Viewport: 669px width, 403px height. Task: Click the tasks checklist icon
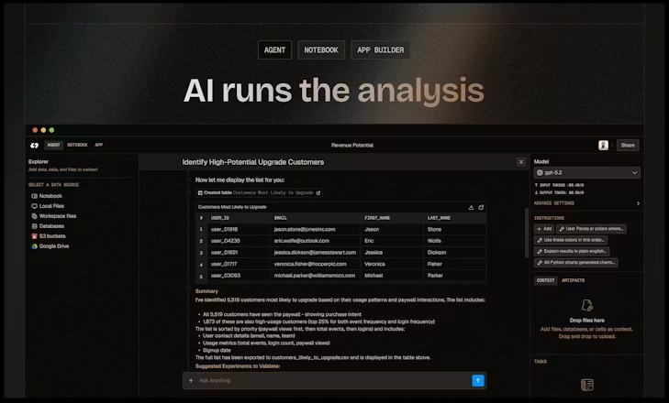point(587,385)
